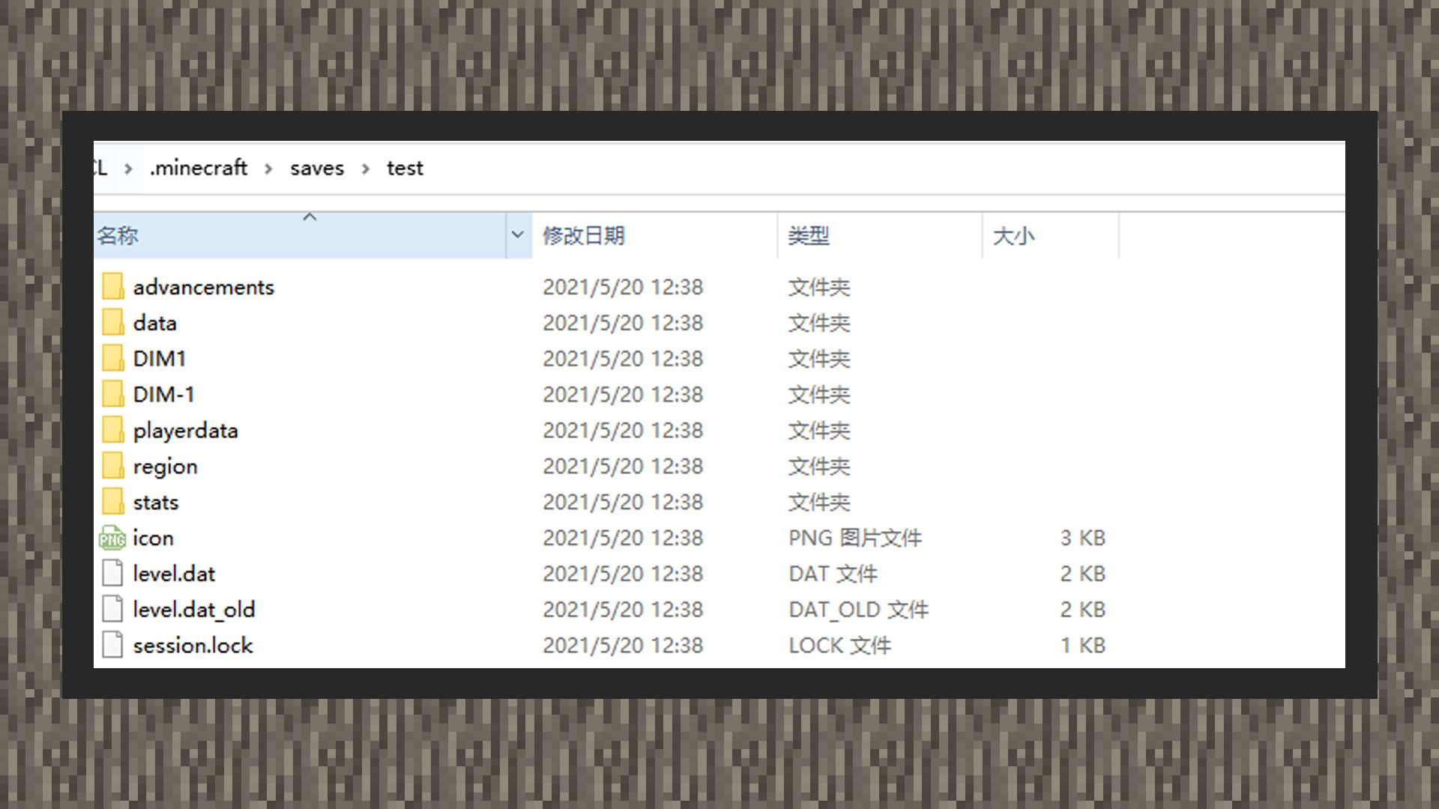
Task: Click the DIM-1 folder icon
Action: point(112,394)
